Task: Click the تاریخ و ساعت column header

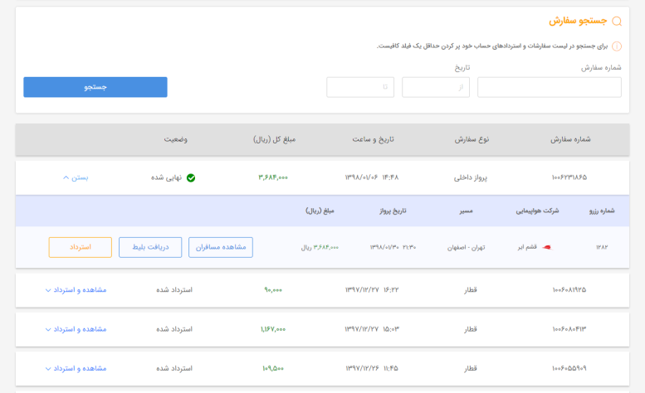Action: (373, 139)
